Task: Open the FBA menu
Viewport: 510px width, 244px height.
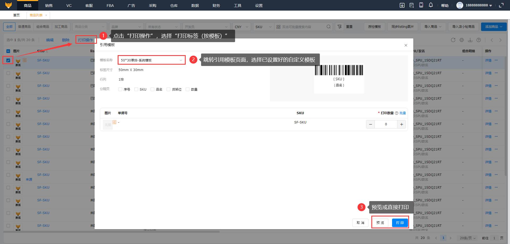Action: click(110, 5)
